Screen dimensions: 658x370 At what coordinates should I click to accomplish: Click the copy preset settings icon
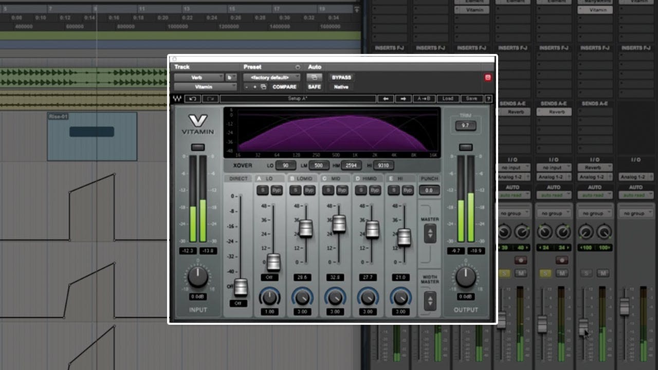[263, 87]
